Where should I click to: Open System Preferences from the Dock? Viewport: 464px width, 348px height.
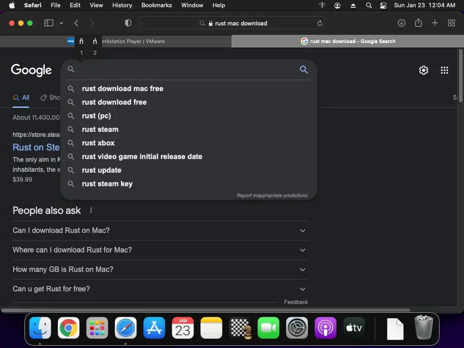point(297,328)
